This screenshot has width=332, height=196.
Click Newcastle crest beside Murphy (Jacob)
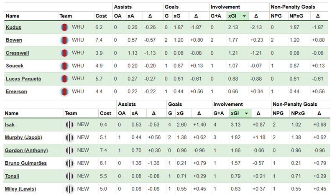point(69,137)
